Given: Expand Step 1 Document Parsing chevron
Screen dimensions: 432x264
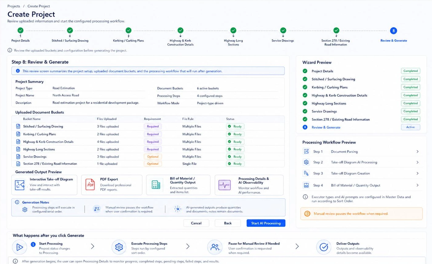Looking at the screenshot, I should (418, 152).
